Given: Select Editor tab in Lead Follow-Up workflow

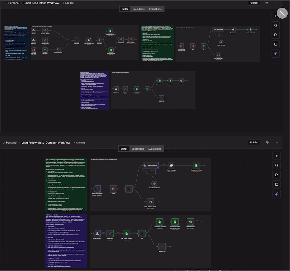Looking at the screenshot, I should (124, 149).
